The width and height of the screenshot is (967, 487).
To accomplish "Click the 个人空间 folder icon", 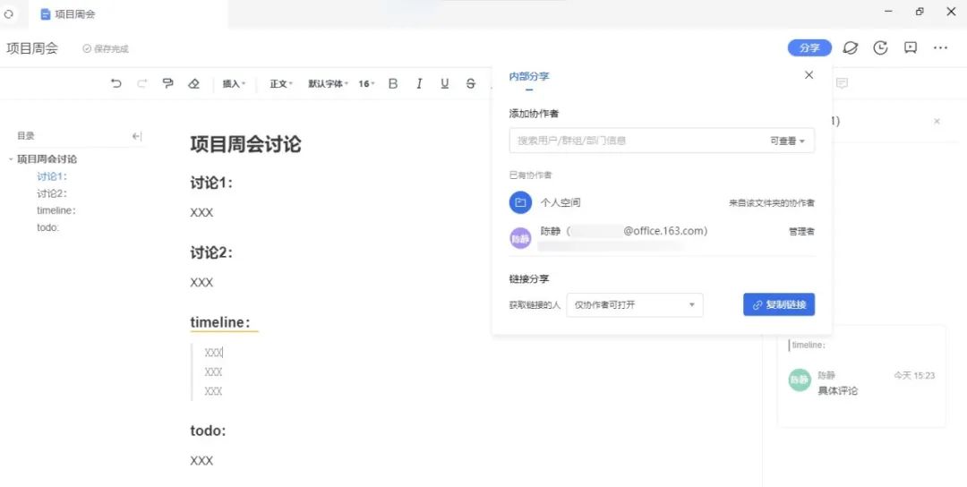I will [x=520, y=203].
